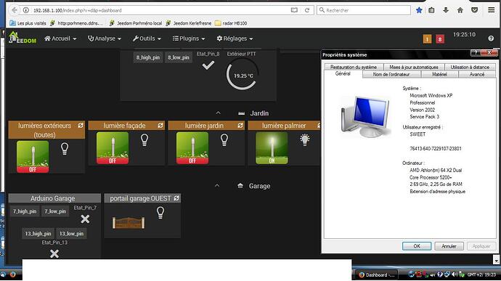501x281 pixels.
Task: Toggle the lumières extérieurs (toutes) OFF lamp
Action: 33,157
